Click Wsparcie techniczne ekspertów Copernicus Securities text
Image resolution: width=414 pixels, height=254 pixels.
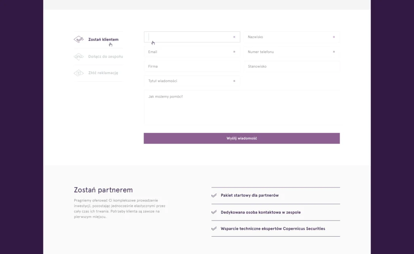pos(272,229)
